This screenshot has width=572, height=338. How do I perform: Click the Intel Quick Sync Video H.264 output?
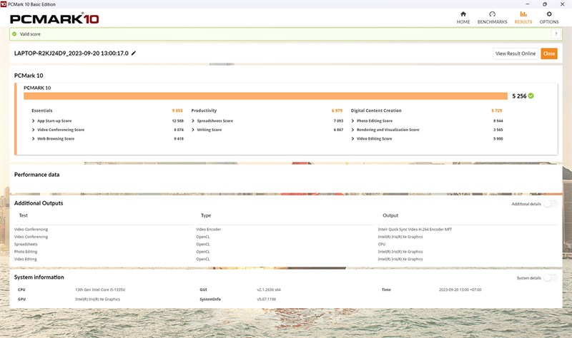[415, 229]
